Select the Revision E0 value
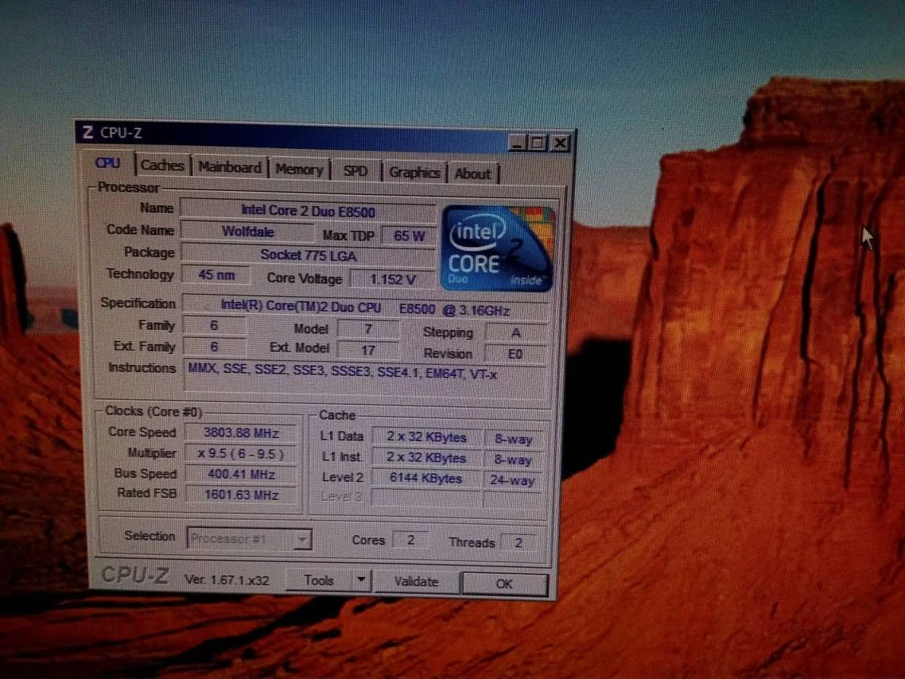The height and width of the screenshot is (679, 905). [516, 354]
